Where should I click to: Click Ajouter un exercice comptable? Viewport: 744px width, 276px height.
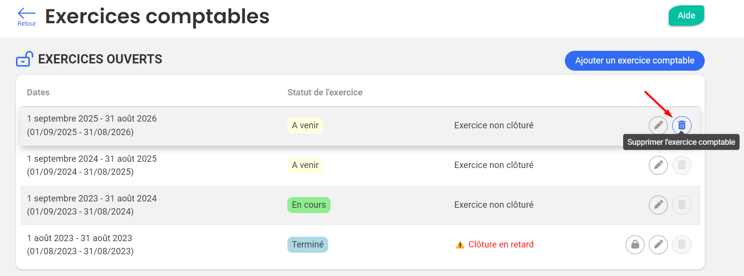pos(634,61)
